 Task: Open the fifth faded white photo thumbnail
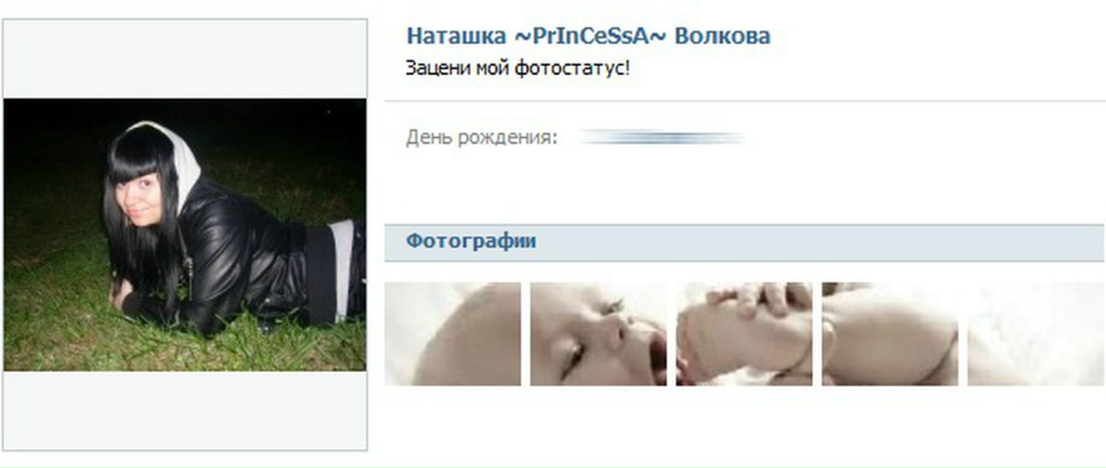click(x=1035, y=334)
